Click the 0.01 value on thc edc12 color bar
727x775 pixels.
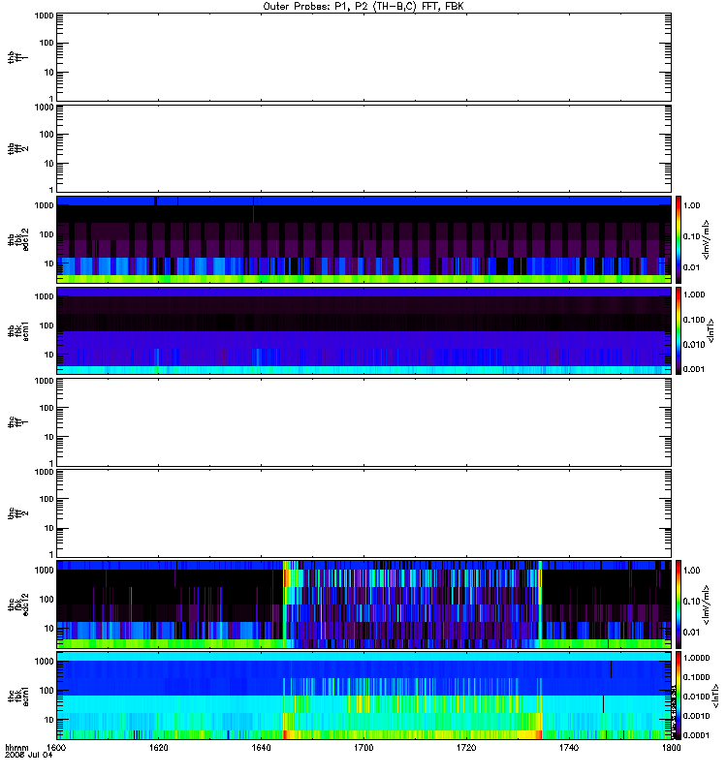click(691, 633)
